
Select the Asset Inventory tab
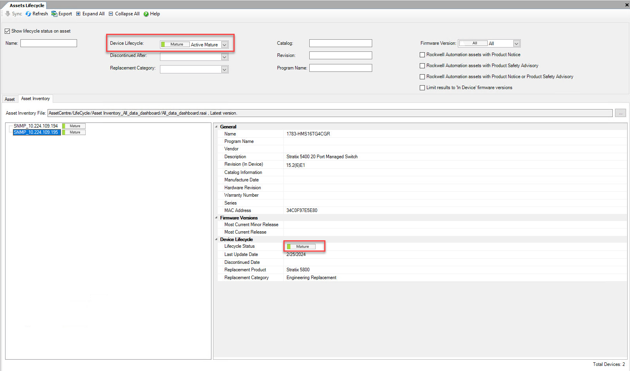[x=35, y=99]
